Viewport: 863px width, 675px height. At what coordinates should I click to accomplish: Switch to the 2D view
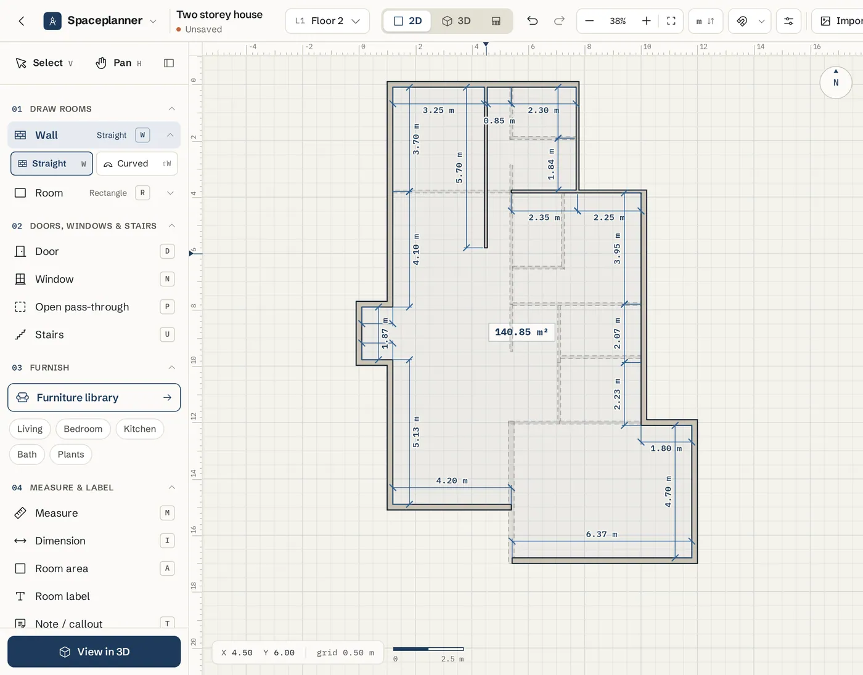(x=407, y=21)
